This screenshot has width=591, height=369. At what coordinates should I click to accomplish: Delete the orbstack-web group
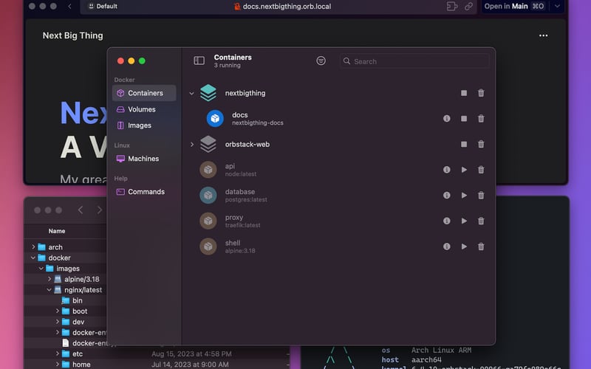(481, 144)
